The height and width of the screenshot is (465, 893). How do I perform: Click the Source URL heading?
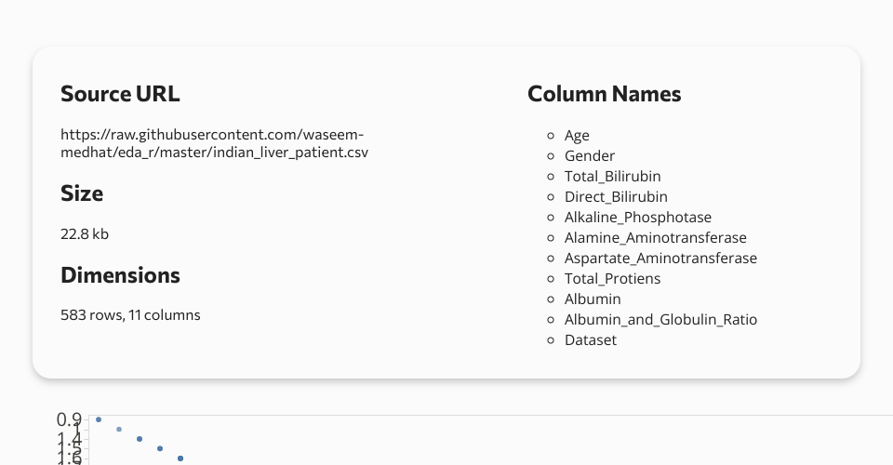point(120,94)
